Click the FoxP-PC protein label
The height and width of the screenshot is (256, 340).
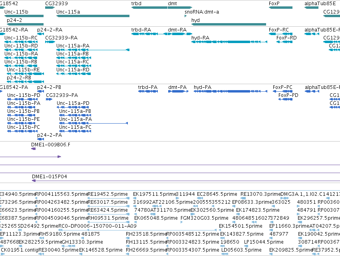pos(282,87)
